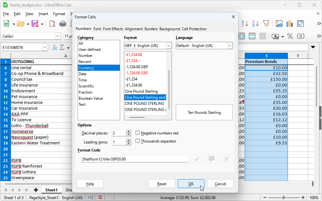Open the Alignment tab
The image size is (322, 201).
[134, 29]
